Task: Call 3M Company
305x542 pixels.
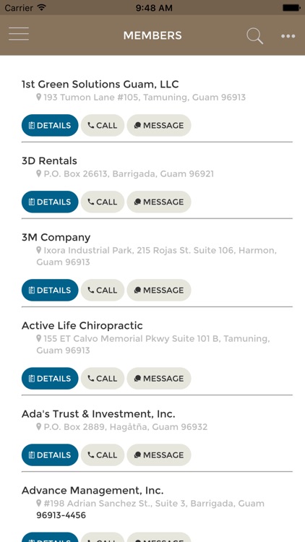Action: pyautogui.click(x=103, y=290)
